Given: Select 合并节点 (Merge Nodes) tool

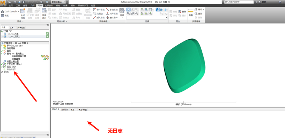Looking at the screenshot, I should coord(99,10).
